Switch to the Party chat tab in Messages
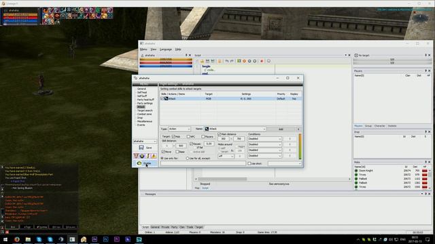Image resolution: width=435 pixels, height=244 pixels. point(174,227)
